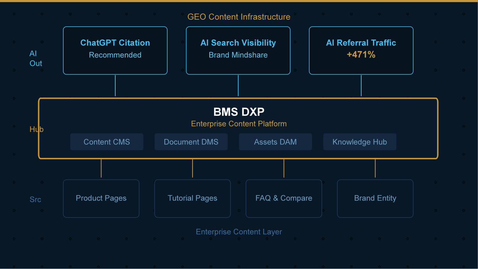Click the Content CMS module
The image size is (478, 269).
pyautogui.click(x=107, y=142)
